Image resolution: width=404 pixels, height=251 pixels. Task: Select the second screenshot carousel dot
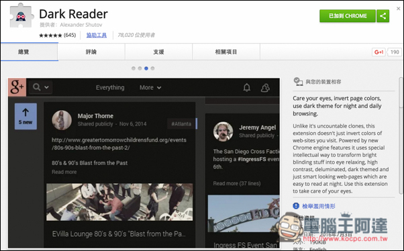(140, 68)
